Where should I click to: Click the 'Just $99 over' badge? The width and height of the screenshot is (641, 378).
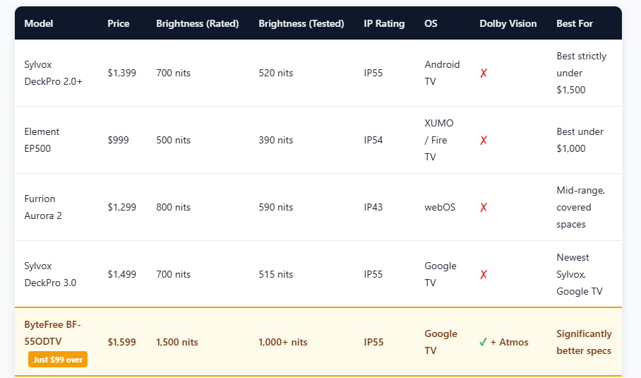pyautogui.click(x=58, y=360)
